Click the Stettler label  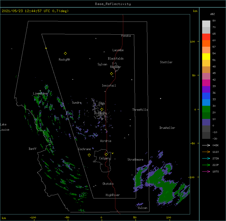(166, 62)
